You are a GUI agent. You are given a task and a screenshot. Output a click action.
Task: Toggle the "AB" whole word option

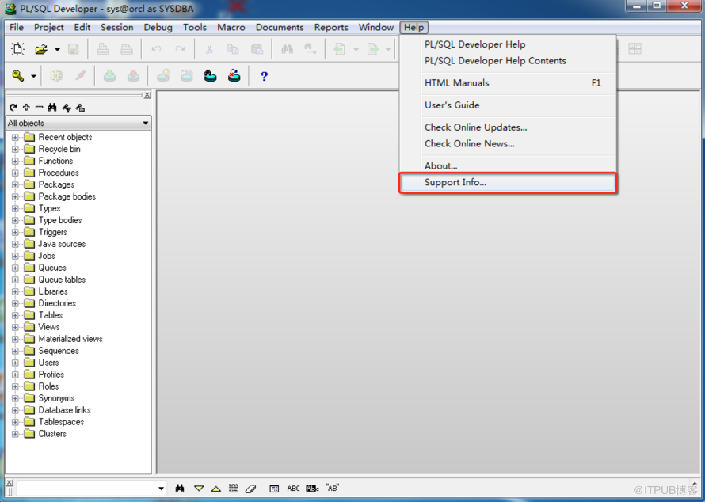[x=332, y=488]
